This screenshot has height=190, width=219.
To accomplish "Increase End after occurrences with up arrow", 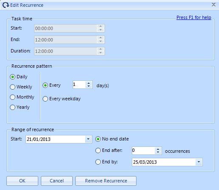I will click(158, 149).
